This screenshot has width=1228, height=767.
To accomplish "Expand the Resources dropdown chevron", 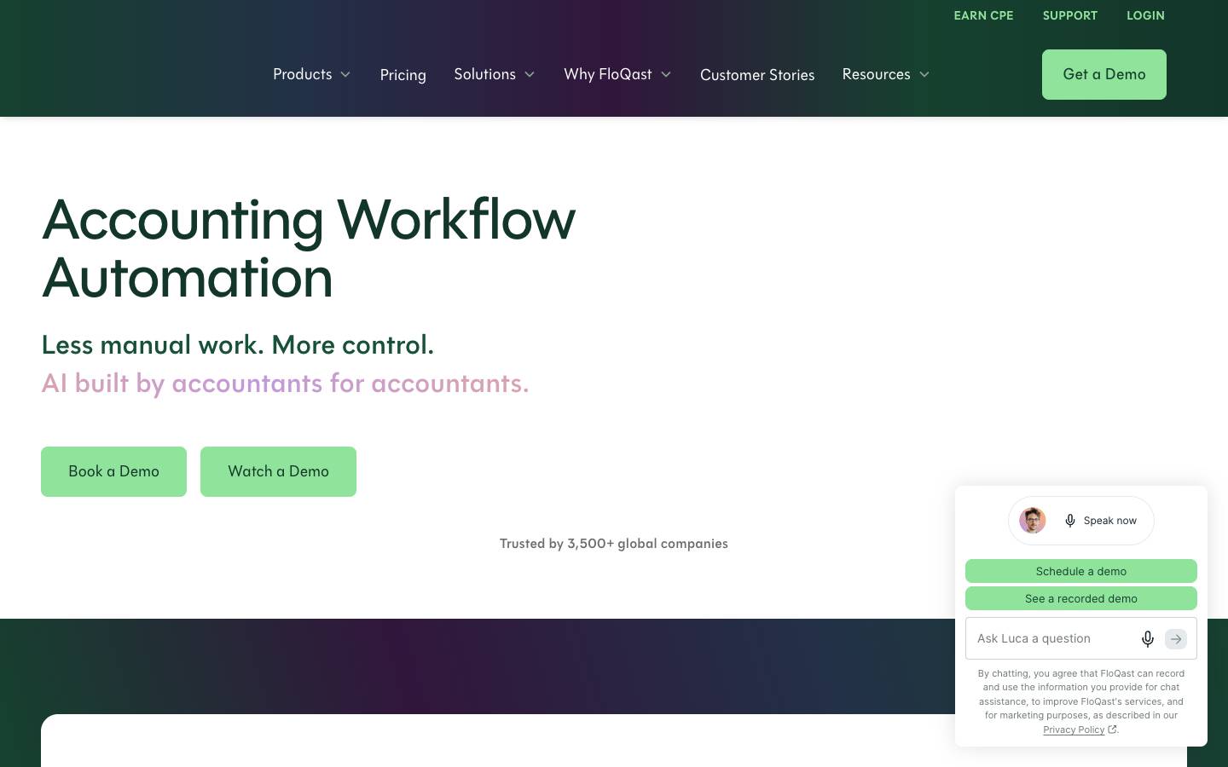I will click(x=924, y=75).
